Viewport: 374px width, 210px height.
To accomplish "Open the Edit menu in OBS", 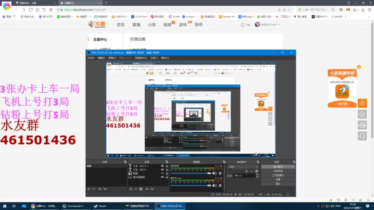I will click(101, 58).
